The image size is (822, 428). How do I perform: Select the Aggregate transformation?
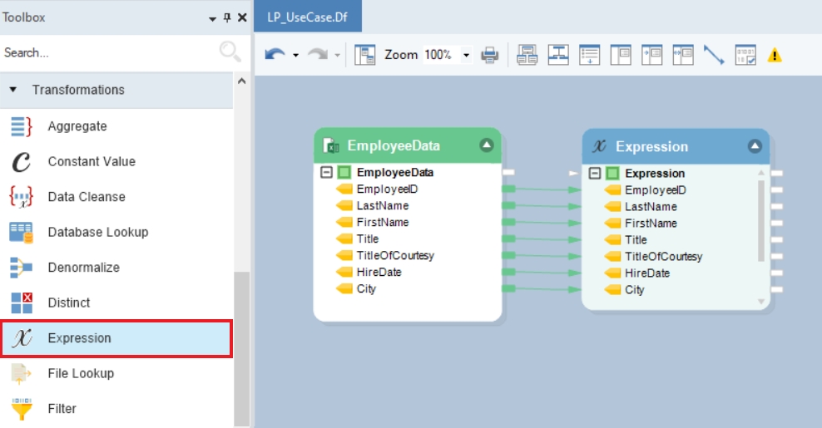[77, 126]
